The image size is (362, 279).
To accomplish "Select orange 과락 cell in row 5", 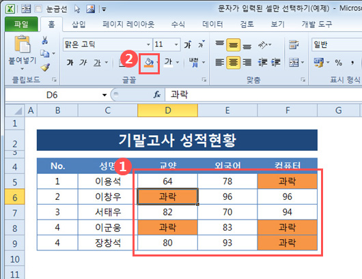I will tap(288, 181).
